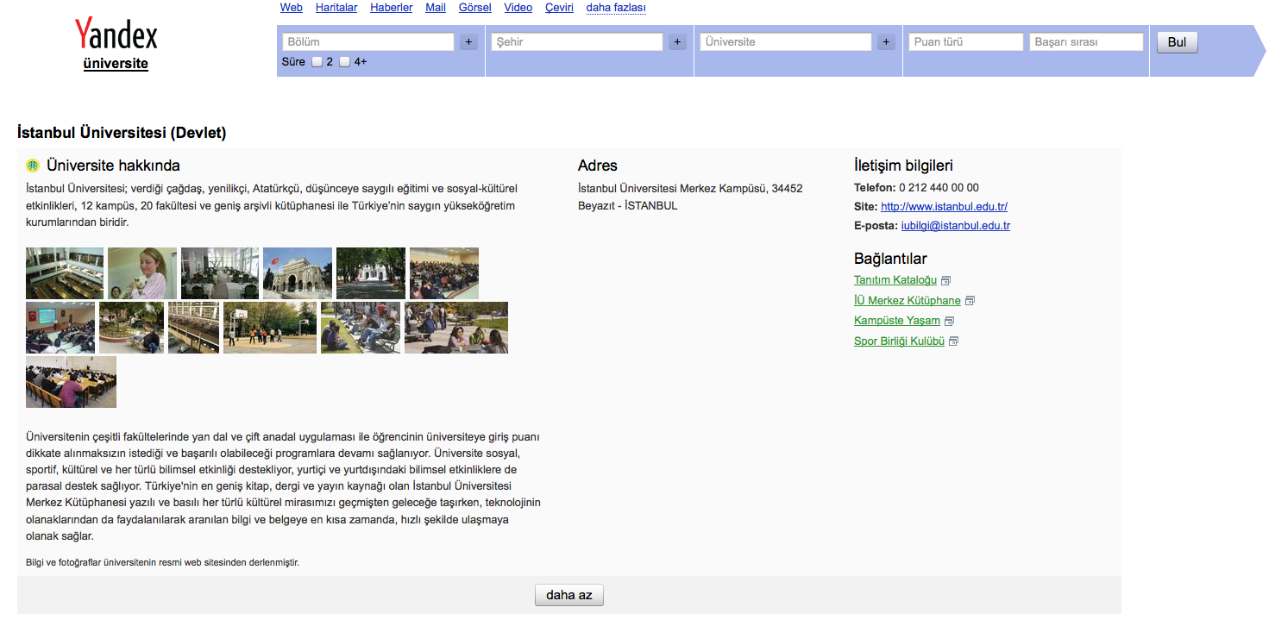Tick the 4+ Süre checkbox
Screen dimensions: 1275x626
point(345,62)
